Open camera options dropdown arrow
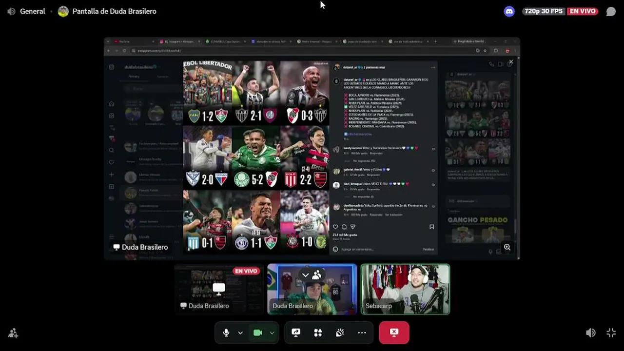 272,332
